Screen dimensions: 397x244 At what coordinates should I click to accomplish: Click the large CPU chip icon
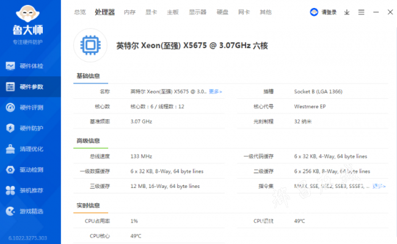(x=90, y=45)
